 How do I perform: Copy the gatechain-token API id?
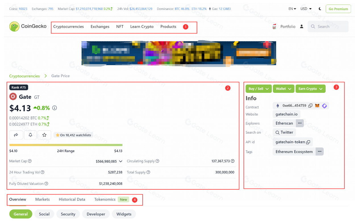308,142
